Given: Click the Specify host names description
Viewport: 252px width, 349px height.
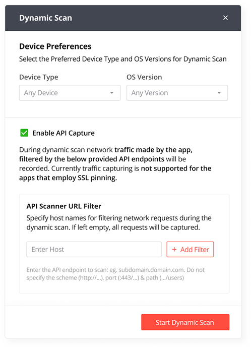Looking at the screenshot, I should 119,222.
